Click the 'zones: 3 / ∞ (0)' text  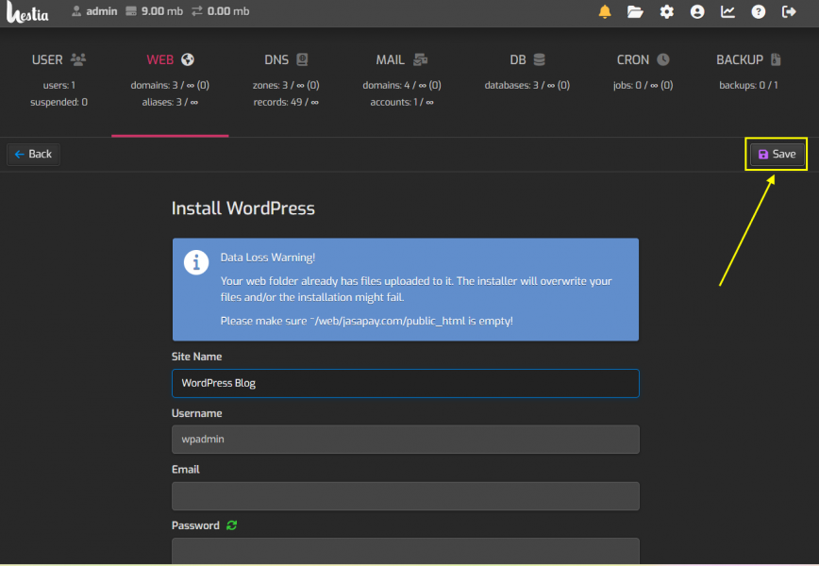(x=286, y=85)
